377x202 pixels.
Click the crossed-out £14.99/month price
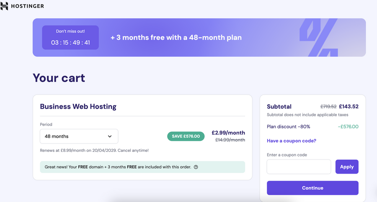click(230, 140)
